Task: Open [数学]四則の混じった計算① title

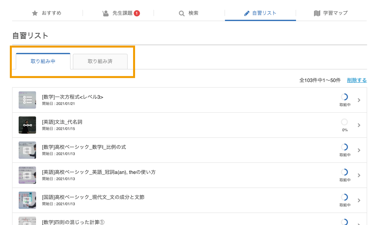Action: [73, 222]
